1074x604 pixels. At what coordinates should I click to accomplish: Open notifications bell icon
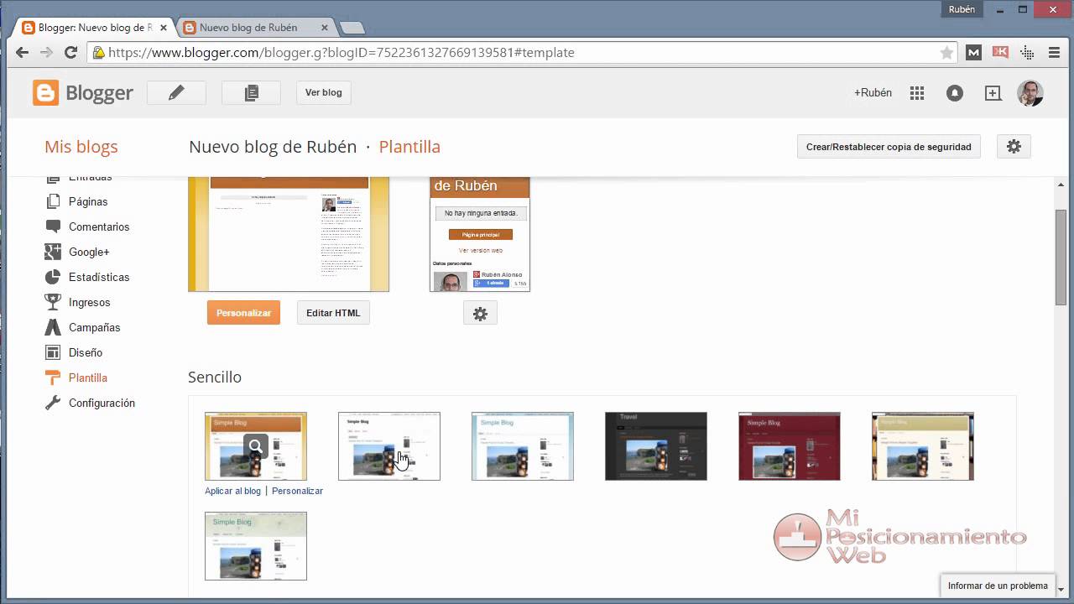pyautogui.click(x=955, y=92)
